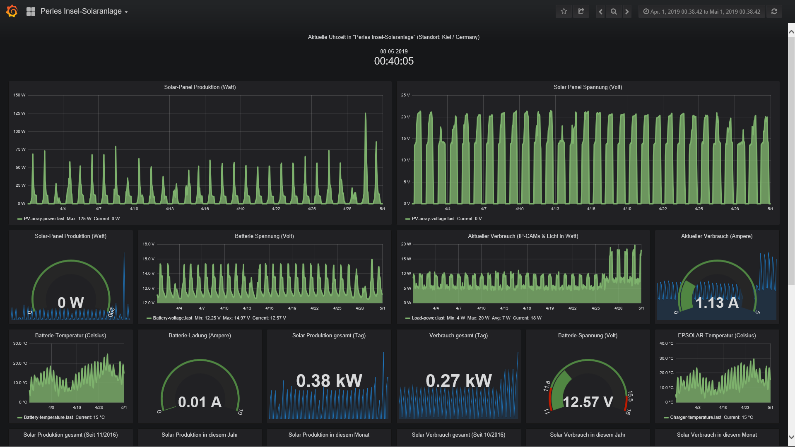Shift time range backward
This screenshot has height=447, width=795.
pos(600,12)
